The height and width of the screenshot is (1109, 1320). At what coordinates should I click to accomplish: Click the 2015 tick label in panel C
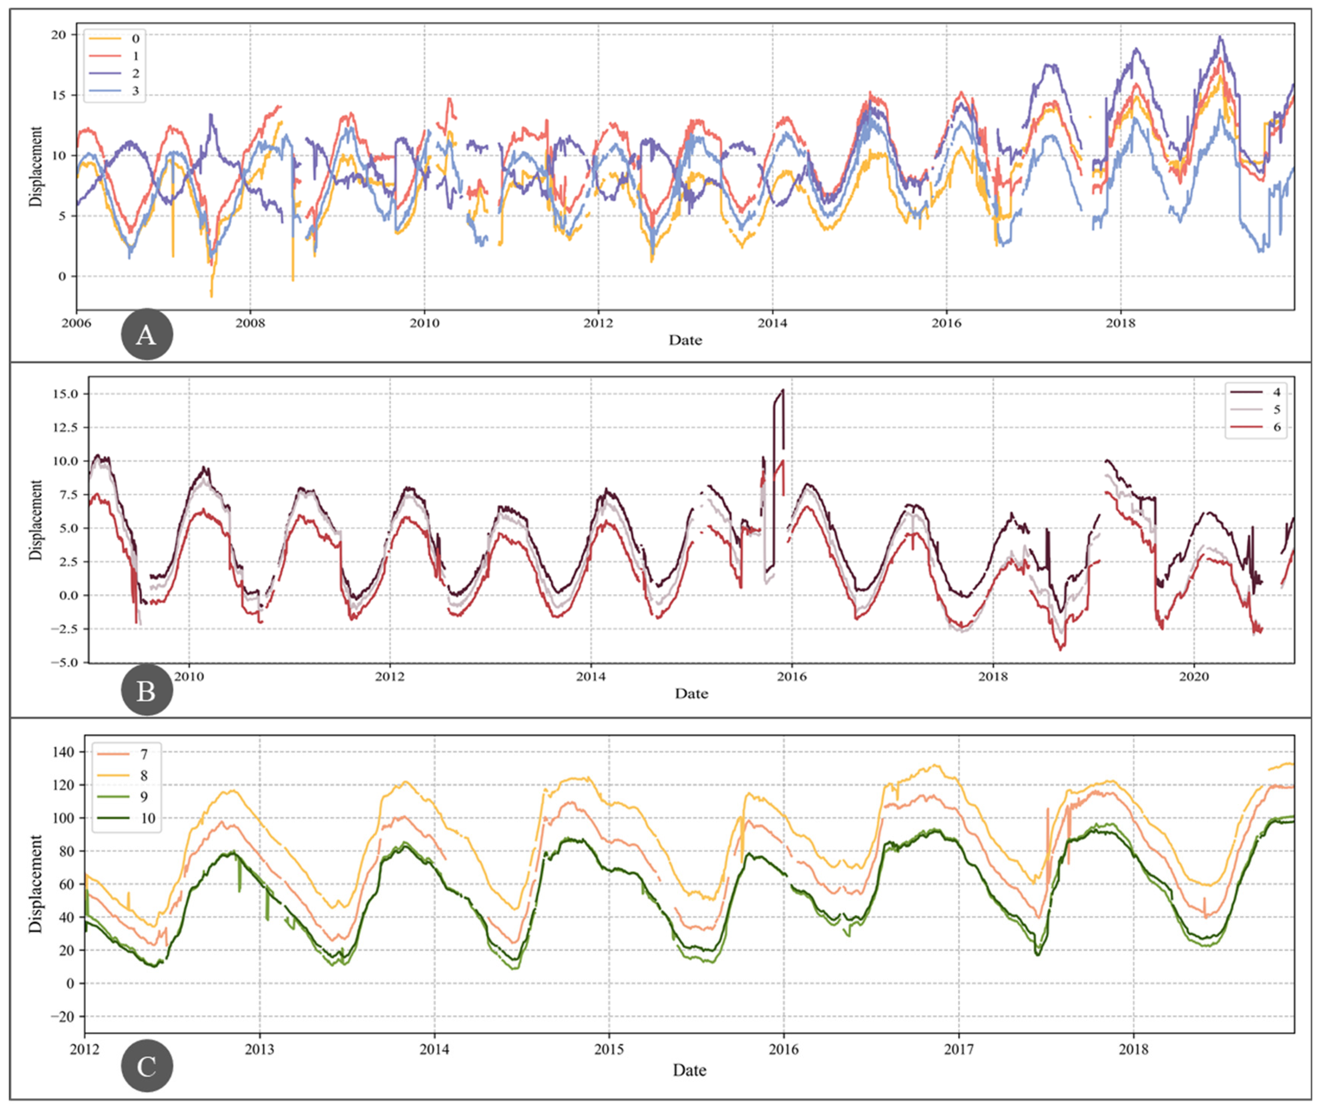click(x=609, y=1049)
